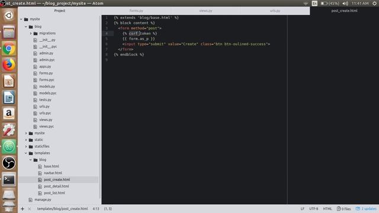Image resolution: width=379 pixels, height=213 pixels.
Task: Collapse the blog app folder
Action: (26, 27)
